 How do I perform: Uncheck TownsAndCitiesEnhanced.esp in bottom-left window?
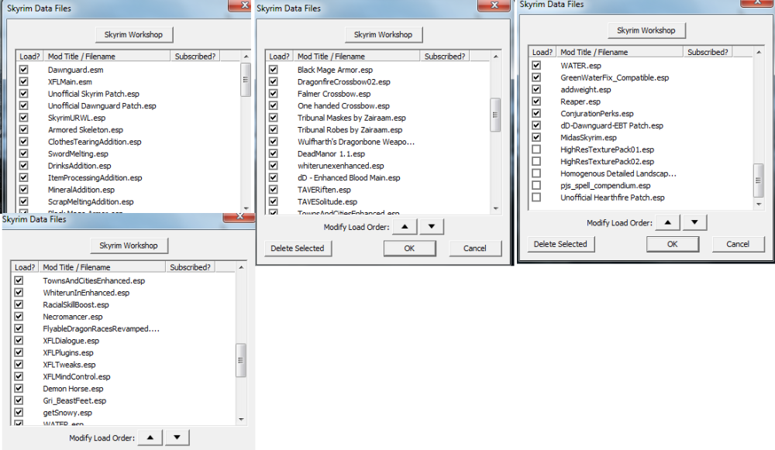click(x=19, y=280)
